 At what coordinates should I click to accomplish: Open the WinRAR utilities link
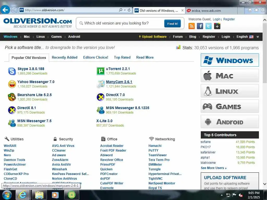tap(10, 146)
